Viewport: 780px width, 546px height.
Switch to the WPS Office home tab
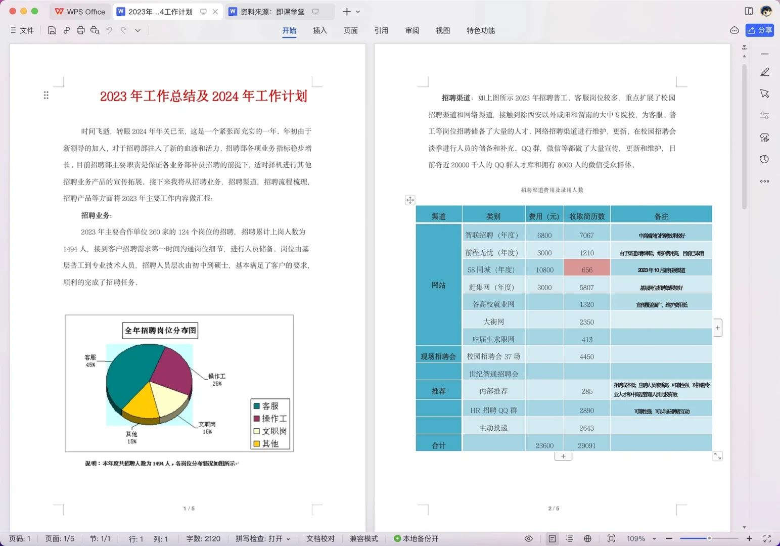pos(80,12)
